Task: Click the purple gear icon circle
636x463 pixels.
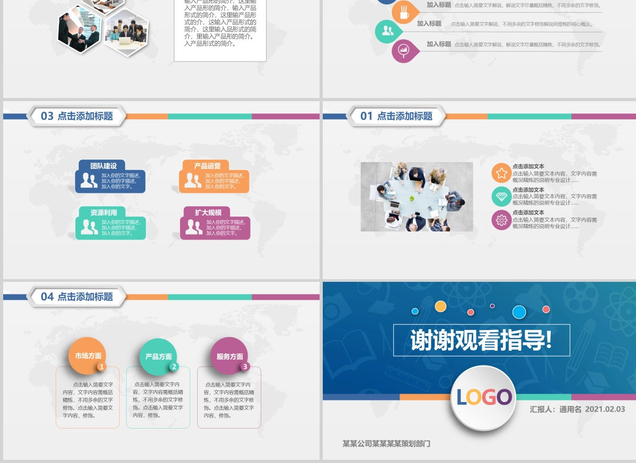Action: (501, 220)
